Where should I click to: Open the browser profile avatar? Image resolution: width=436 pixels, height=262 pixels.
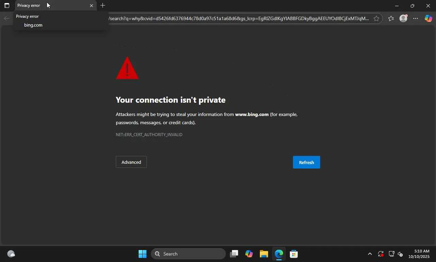click(x=403, y=18)
